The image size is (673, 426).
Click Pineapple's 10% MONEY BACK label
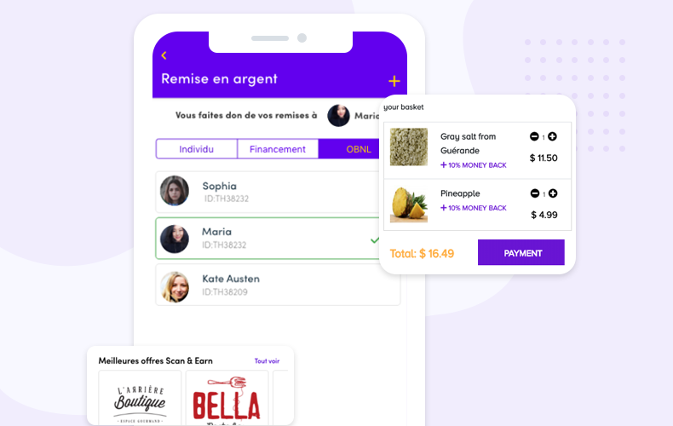click(474, 208)
